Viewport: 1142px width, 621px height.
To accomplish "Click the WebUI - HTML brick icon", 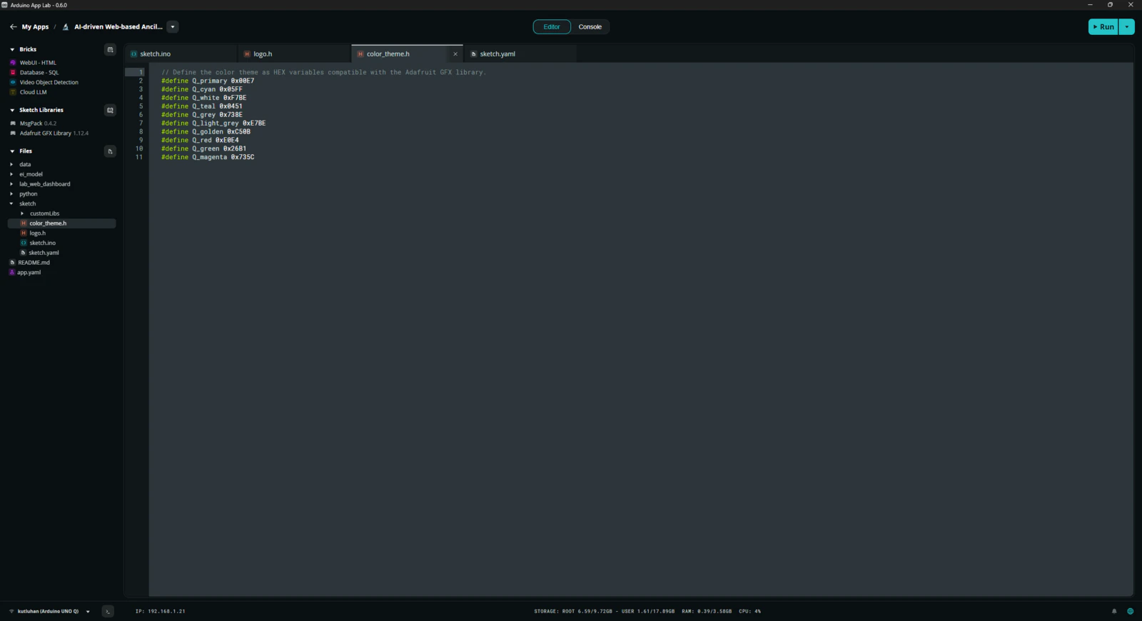I will [x=13, y=63].
